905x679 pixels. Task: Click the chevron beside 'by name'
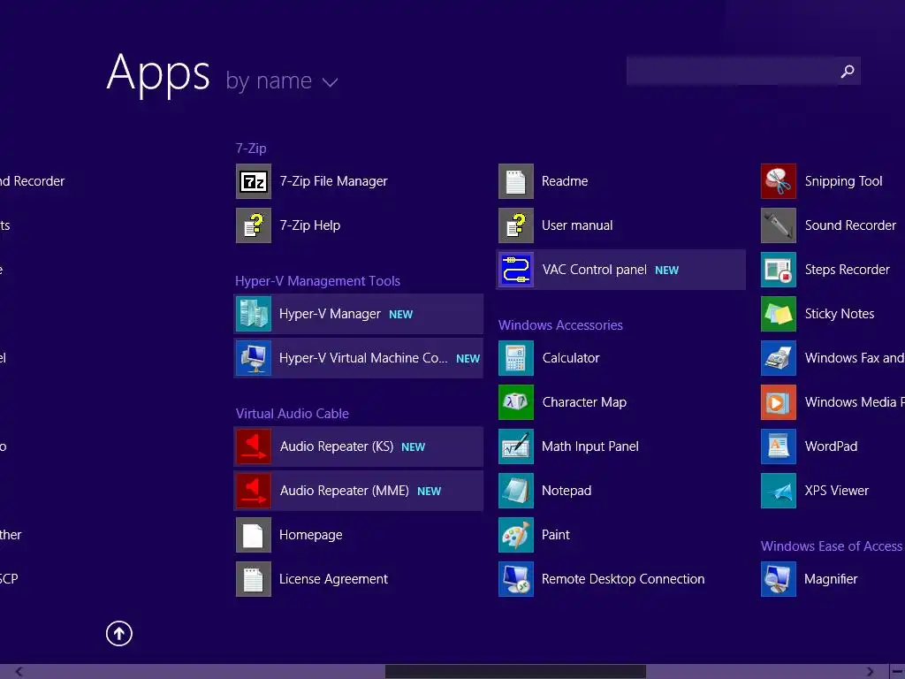click(331, 83)
